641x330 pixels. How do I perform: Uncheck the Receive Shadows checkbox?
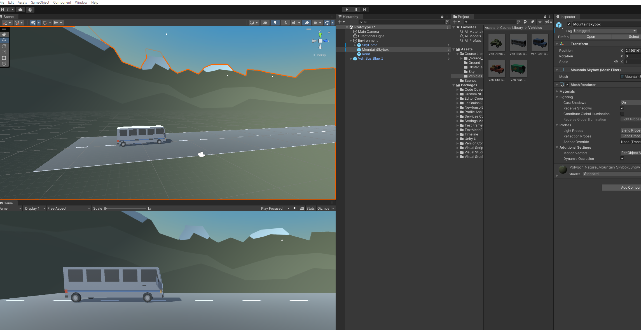tap(622, 108)
